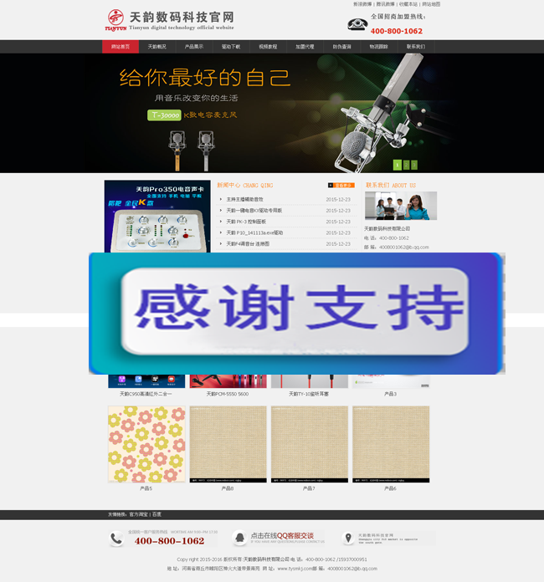Click the www.tysmkj.com address in the footer

[x=295, y=569]
